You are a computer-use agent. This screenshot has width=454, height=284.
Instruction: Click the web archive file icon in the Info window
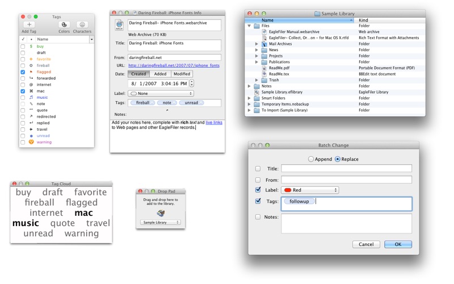[x=119, y=25]
